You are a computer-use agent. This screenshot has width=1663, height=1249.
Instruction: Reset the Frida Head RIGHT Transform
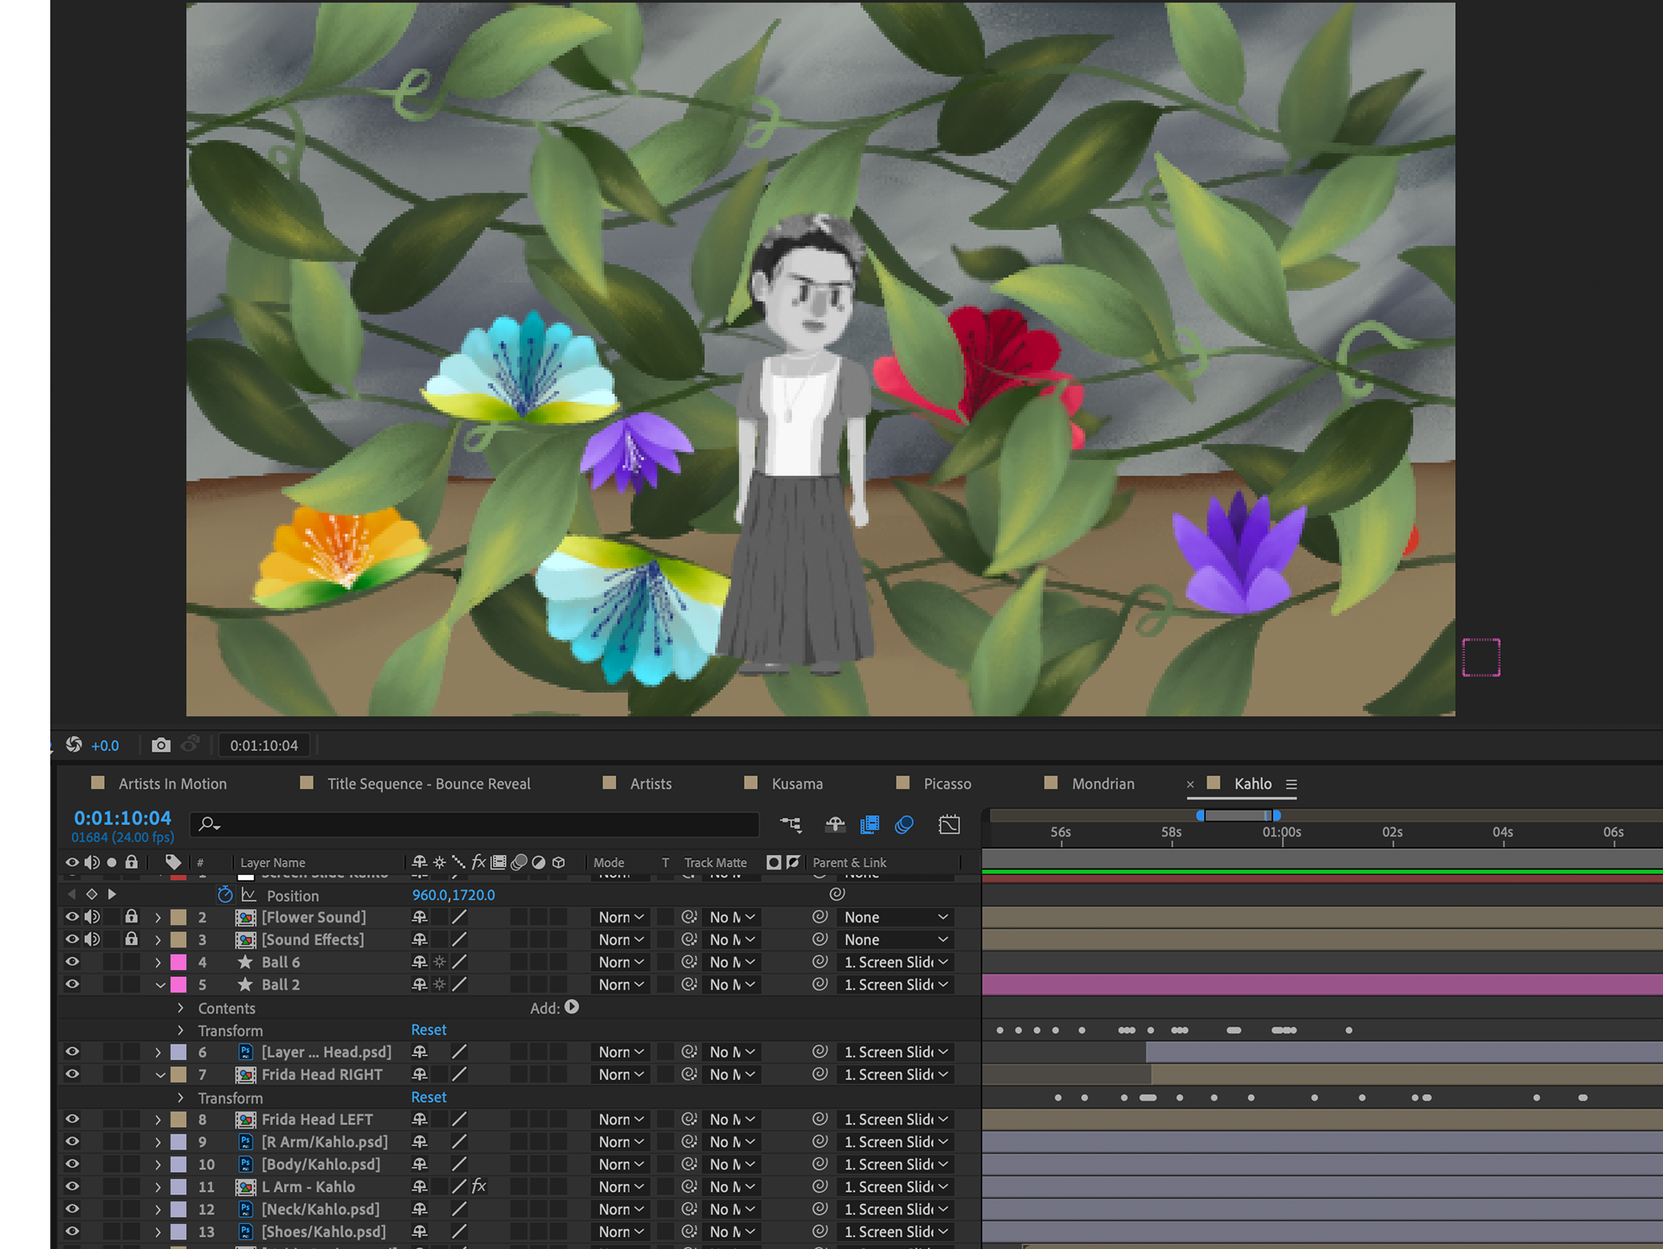pos(429,1097)
